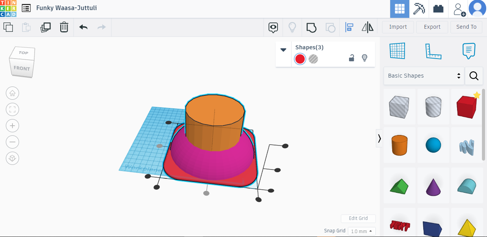Reset to Home view
Viewport: 487px width, 237px height.
point(12,93)
